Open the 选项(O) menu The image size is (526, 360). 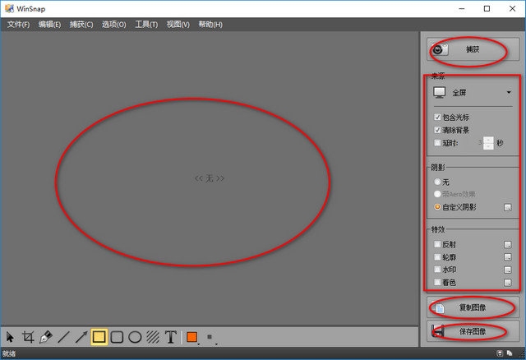(x=114, y=25)
